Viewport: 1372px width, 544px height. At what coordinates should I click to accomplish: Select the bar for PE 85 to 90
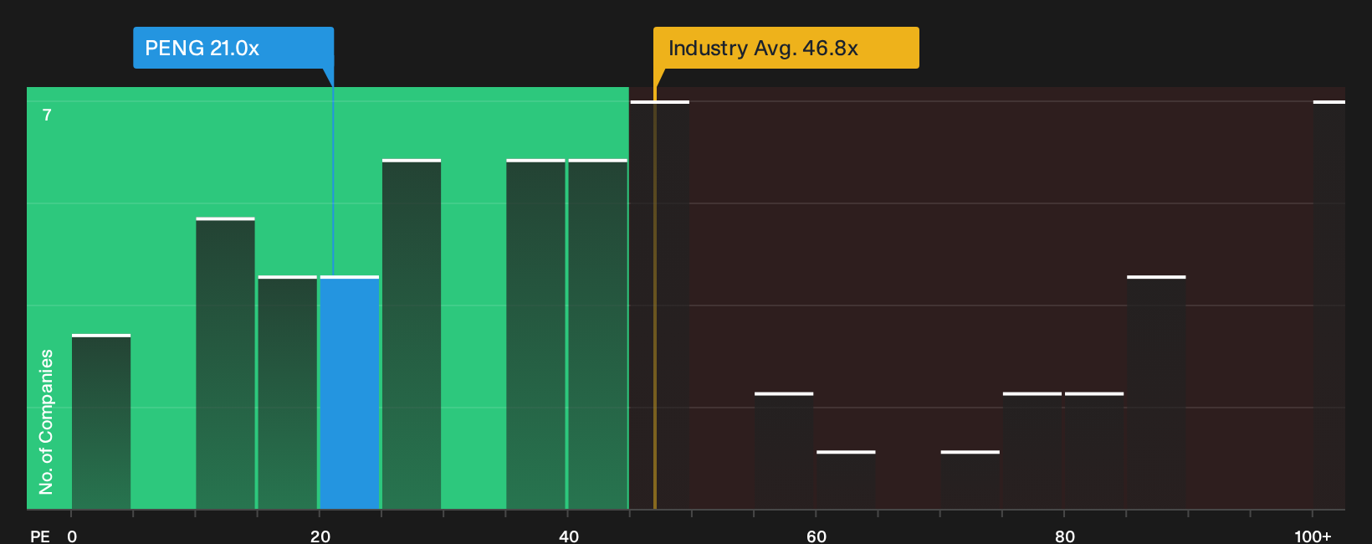coord(1156,393)
